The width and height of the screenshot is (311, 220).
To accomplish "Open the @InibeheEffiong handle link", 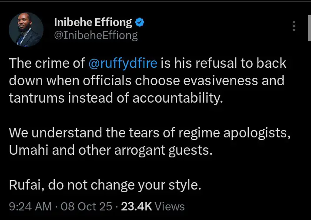I will point(95,36).
